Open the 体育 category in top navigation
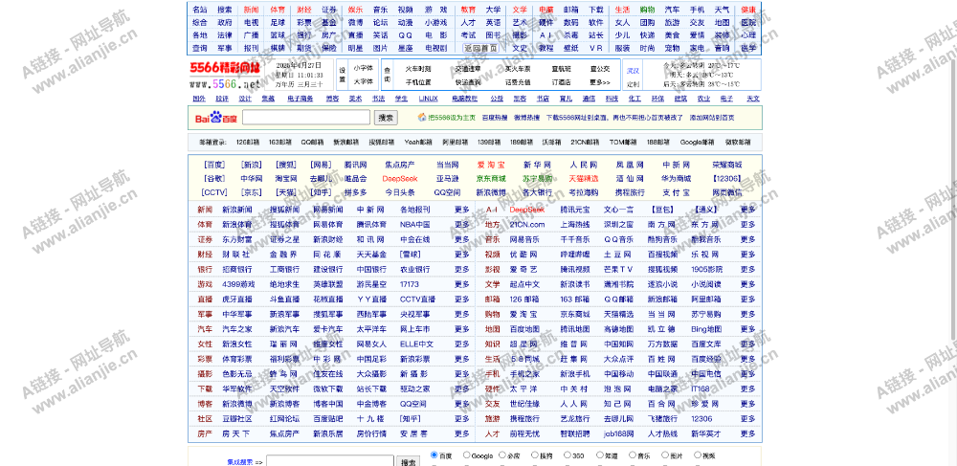This screenshot has width=957, height=466. [x=278, y=10]
